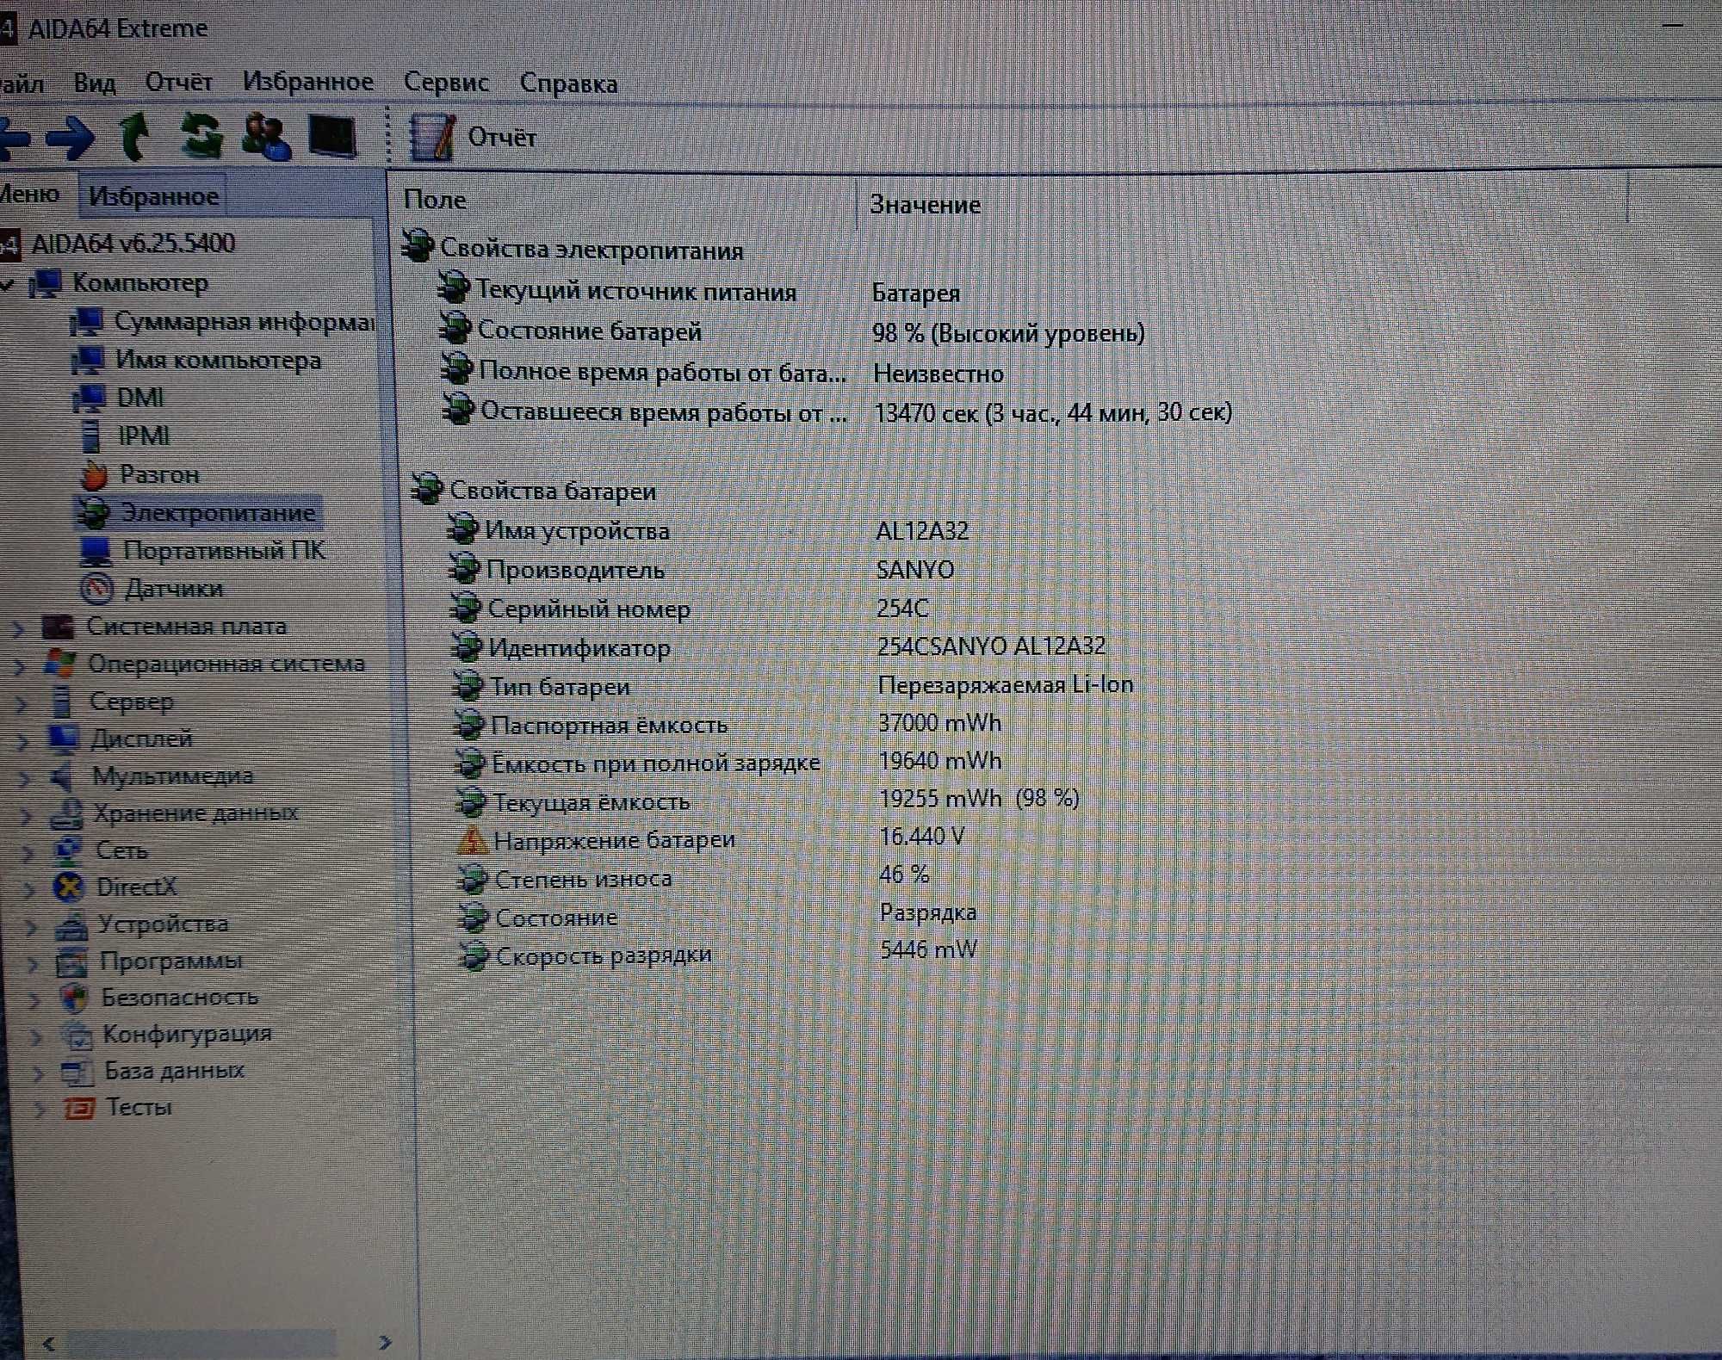
Task: Click the DirectX Xbox-style icon
Action: coord(69,887)
